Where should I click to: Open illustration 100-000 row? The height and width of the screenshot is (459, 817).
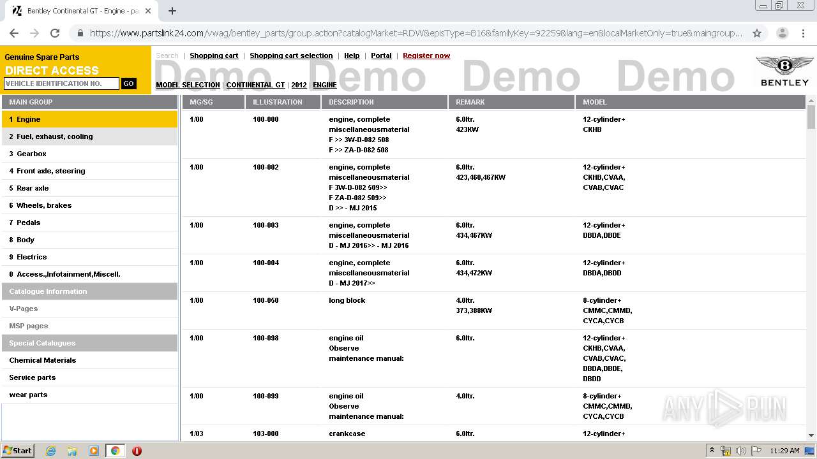[494, 135]
